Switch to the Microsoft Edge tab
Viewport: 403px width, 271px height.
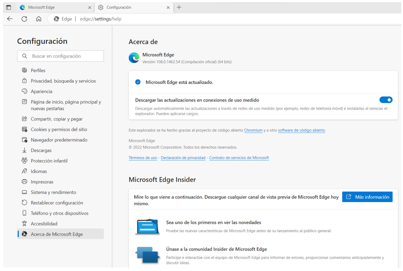point(55,7)
